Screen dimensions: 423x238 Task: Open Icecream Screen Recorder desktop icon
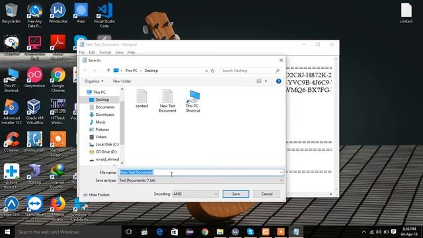pos(58,144)
